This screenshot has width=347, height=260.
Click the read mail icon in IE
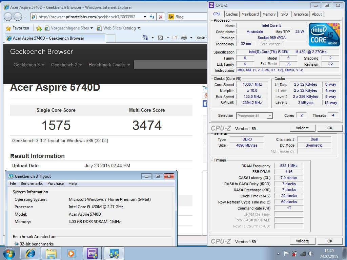(175, 38)
